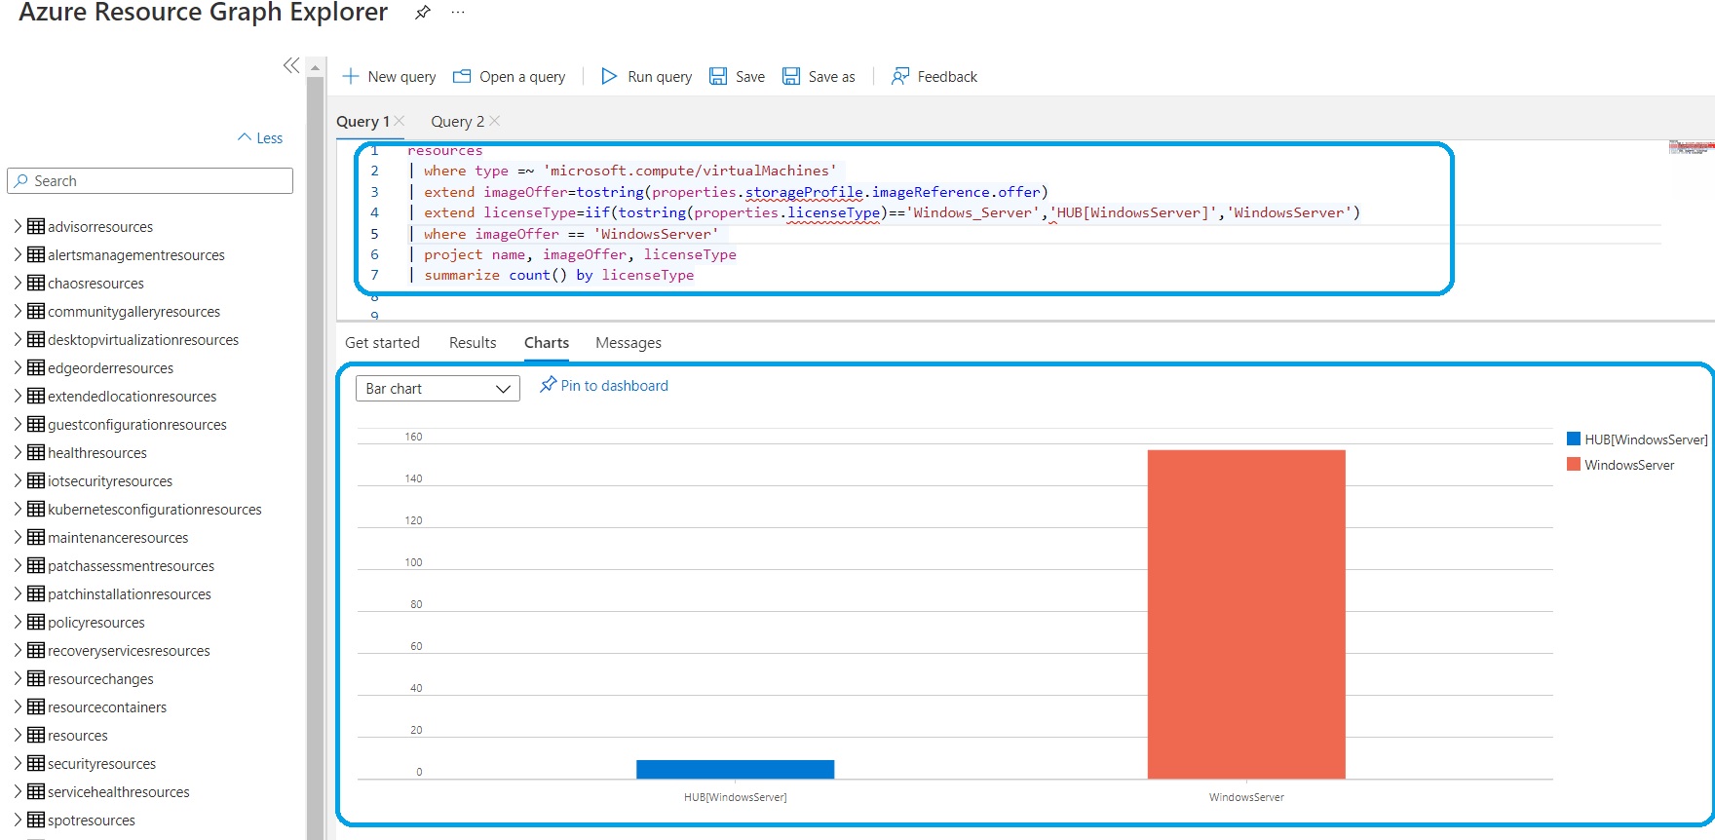
Task: Click the Less link above search
Action: (x=260, y=138)
